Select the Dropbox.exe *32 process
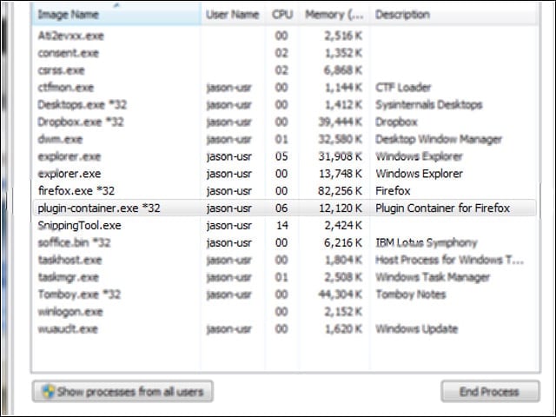 click(286, 122)
